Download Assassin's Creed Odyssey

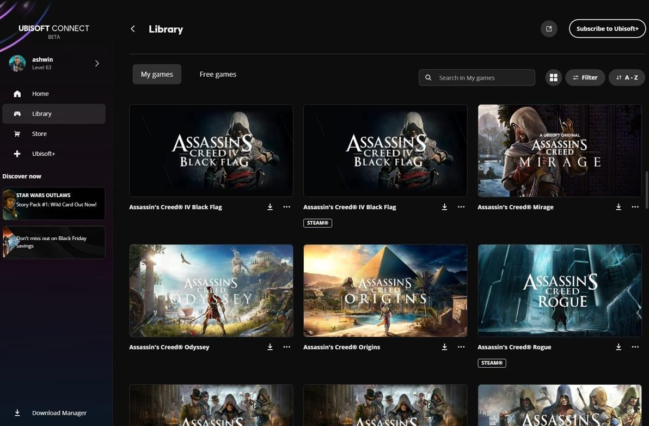270,346
